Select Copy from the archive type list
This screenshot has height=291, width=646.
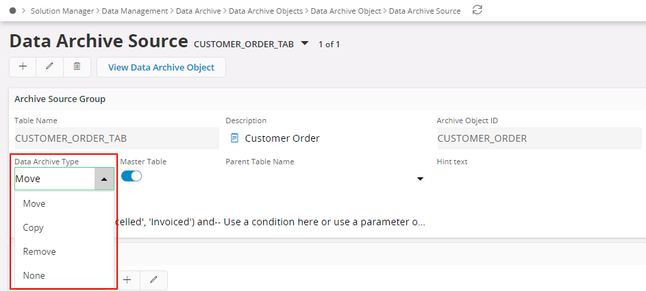33,227
